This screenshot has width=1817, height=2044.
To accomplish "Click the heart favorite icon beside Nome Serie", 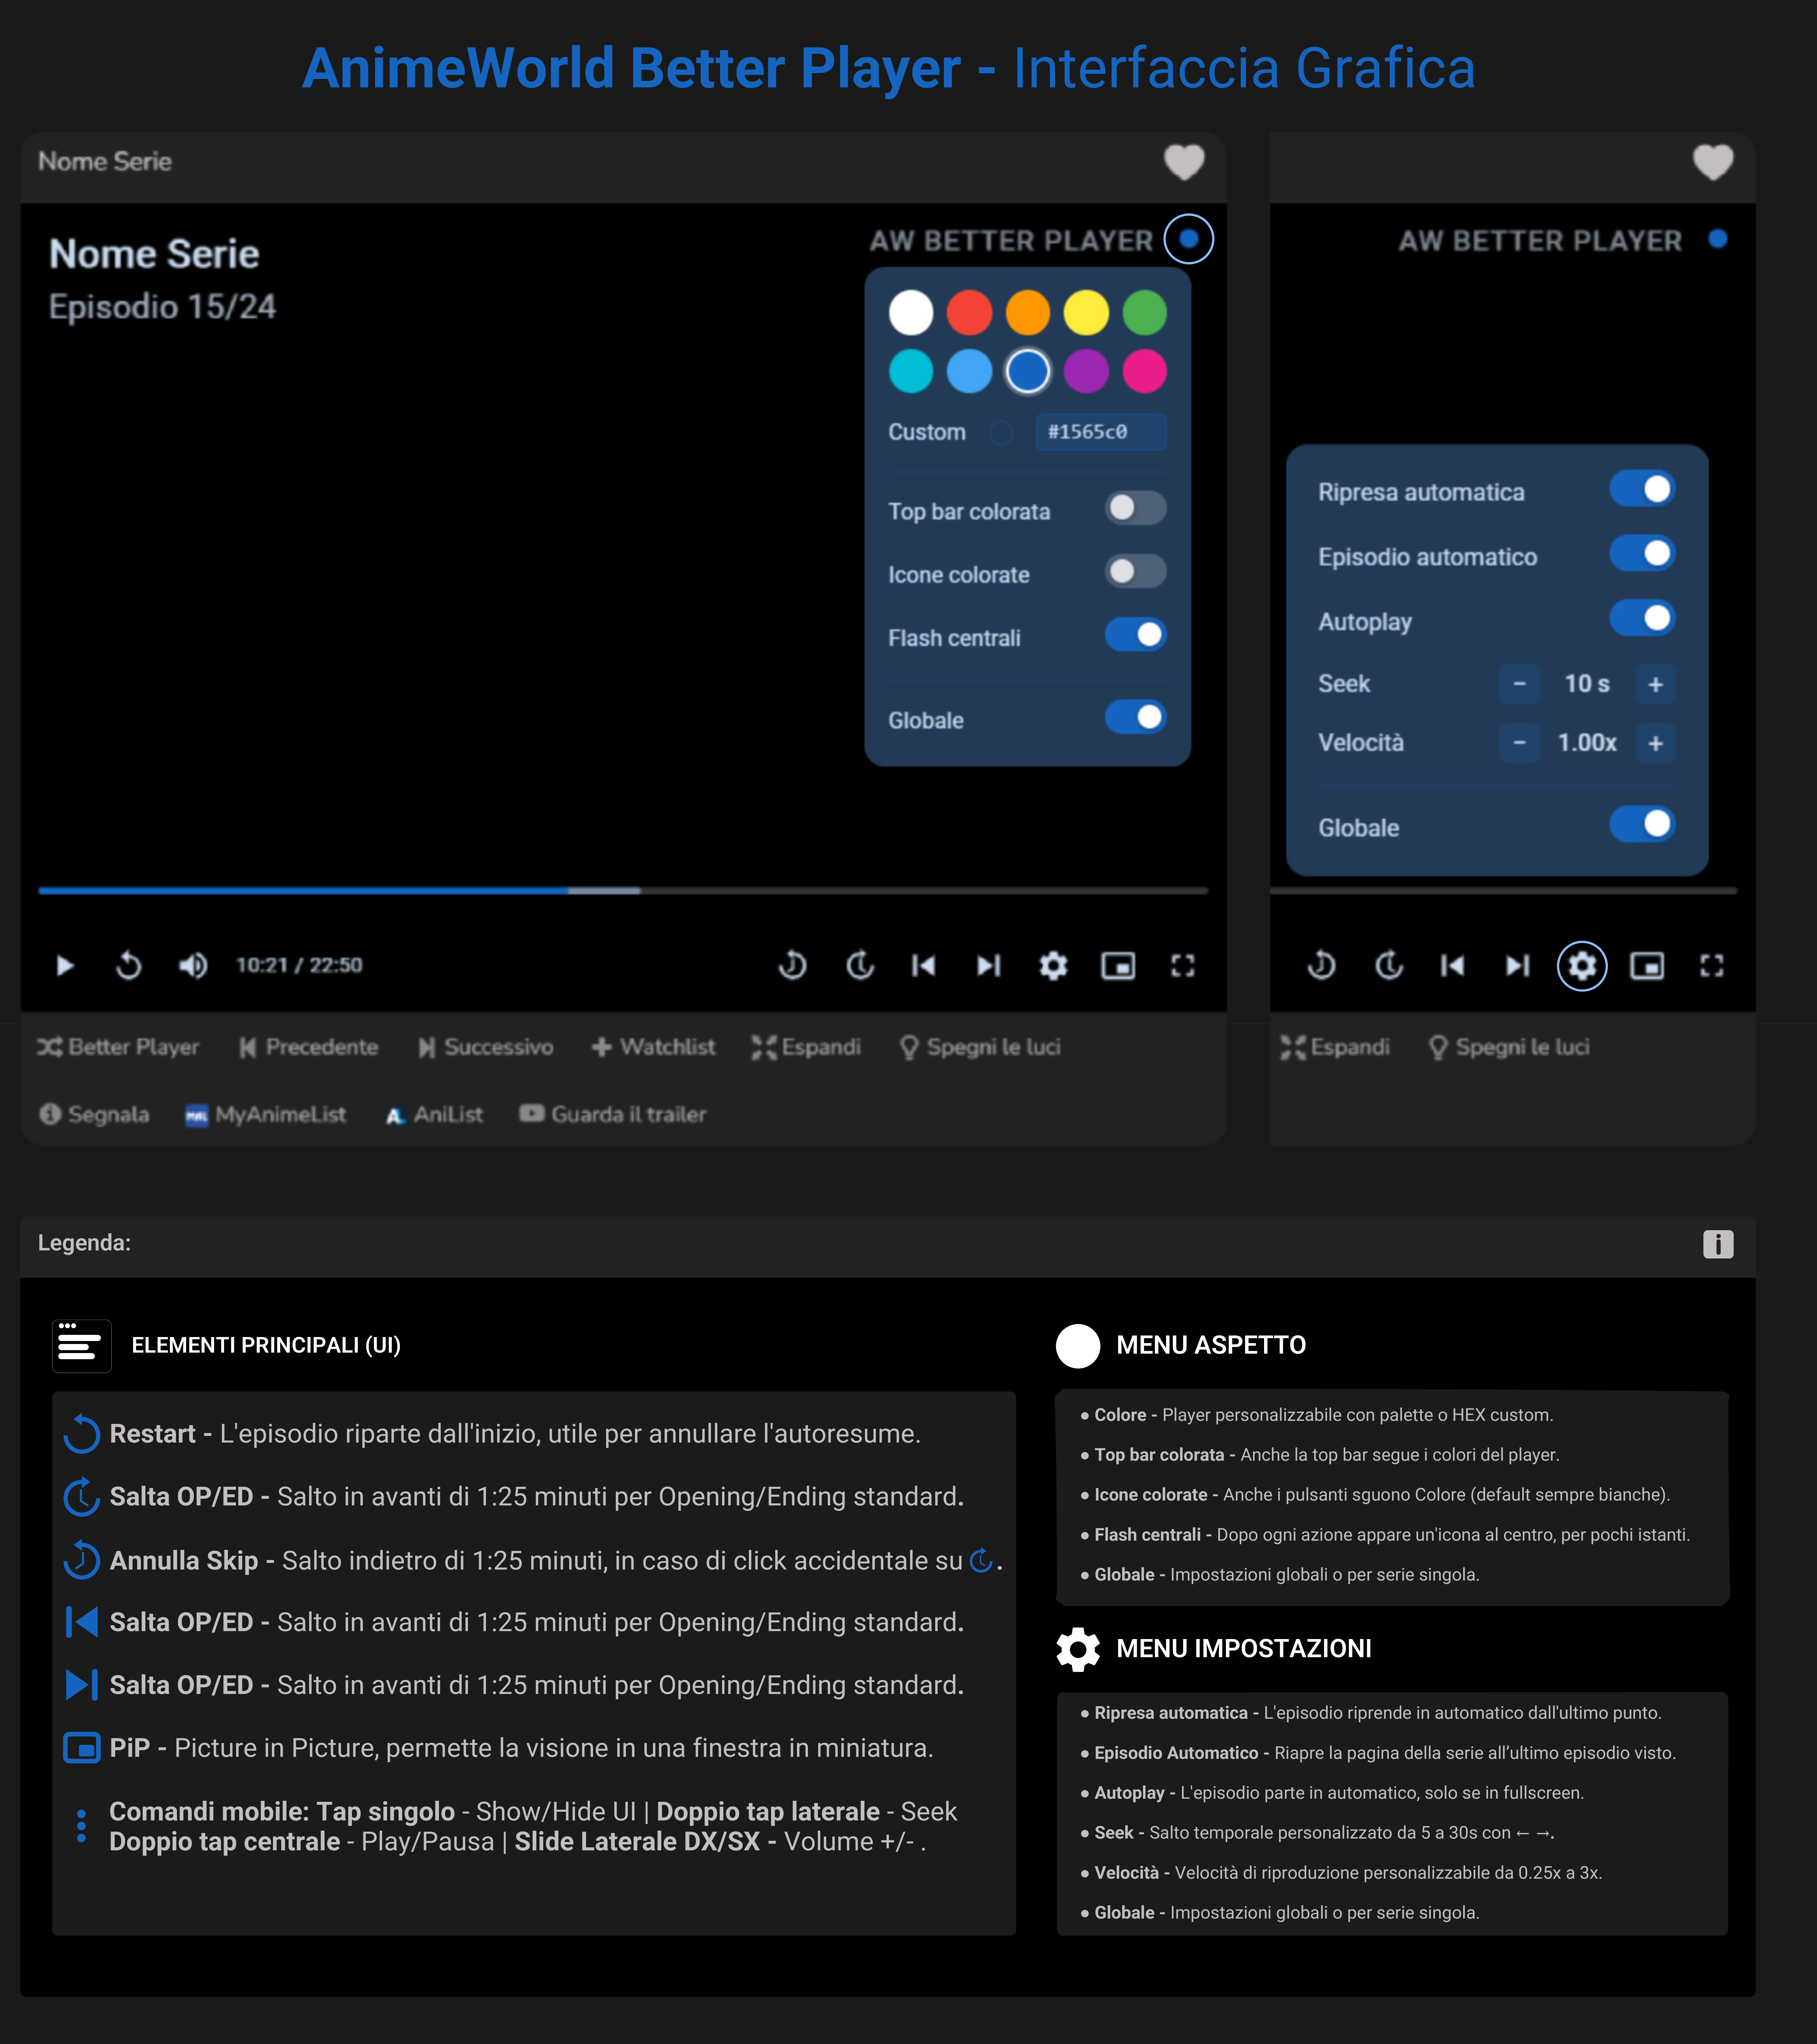I will pos(1184,162).
